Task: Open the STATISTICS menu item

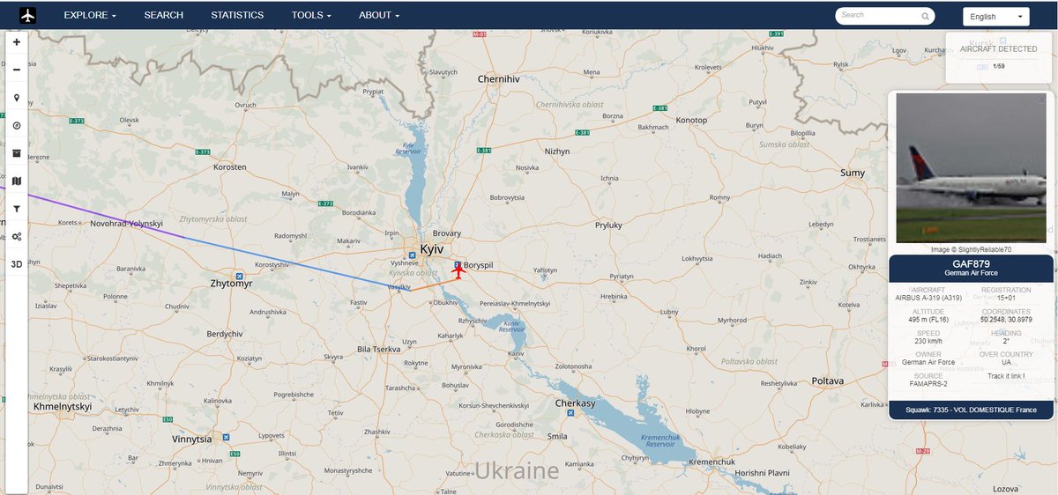Action: tap(237, 16)
